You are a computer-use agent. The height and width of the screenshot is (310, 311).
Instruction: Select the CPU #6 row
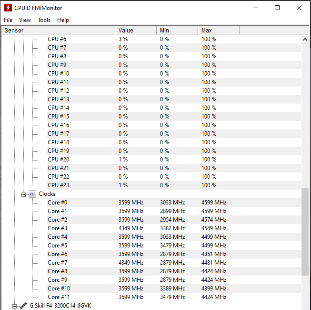[x=174, y=39]
